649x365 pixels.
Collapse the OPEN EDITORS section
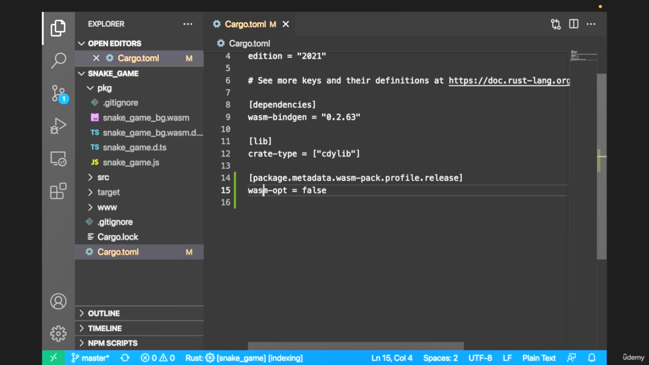click(x=114, y=44)
